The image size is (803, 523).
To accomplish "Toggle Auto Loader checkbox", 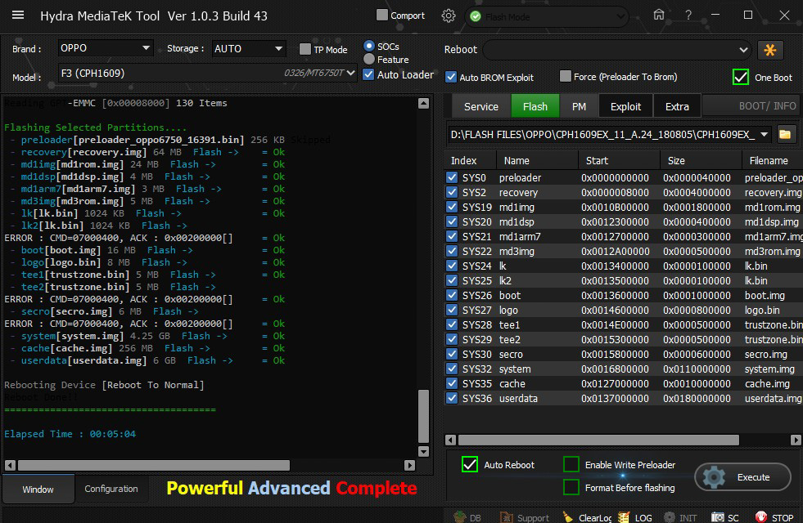I will click(x=368, y=74).
